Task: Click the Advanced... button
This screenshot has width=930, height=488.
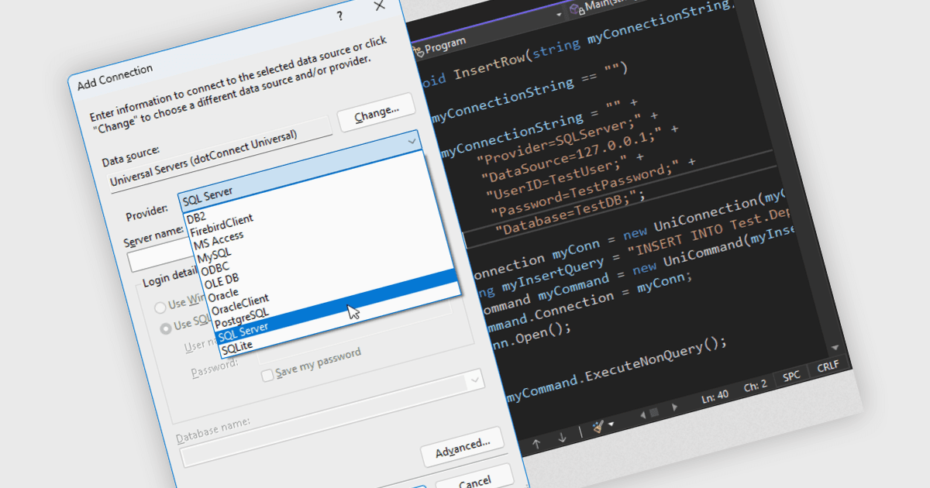Action: (x=463, y=447)
